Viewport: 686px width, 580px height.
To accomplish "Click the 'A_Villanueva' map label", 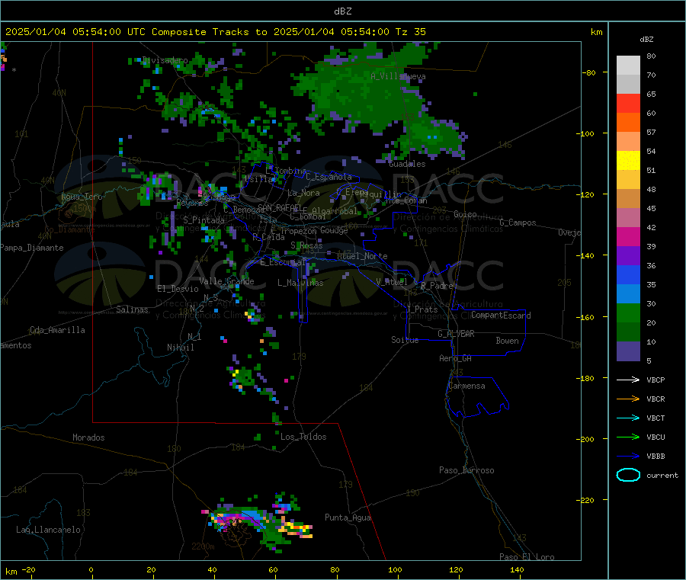I will 398,76.
